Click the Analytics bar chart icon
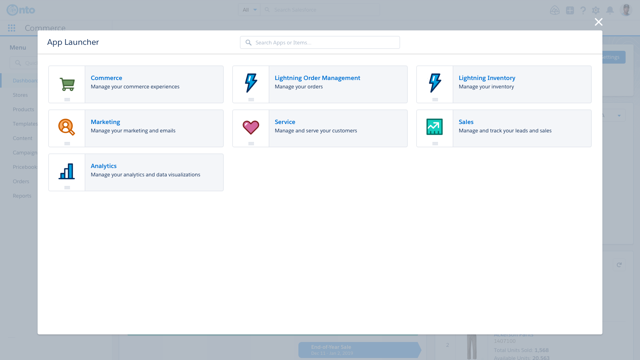The height and width of the screenshot is (360, 640). (67, 171)
